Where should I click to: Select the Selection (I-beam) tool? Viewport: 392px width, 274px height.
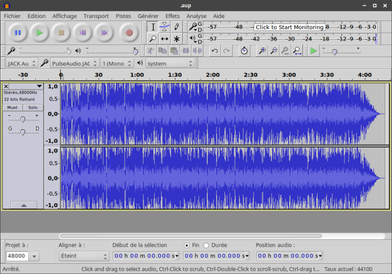(x=153, y=27)
